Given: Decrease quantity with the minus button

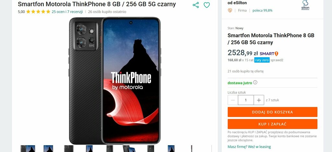Looking at the screenshot, I should (x=233, y=100).
